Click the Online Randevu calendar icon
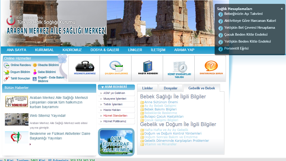Viewport: 286px width, 161px height. pyautogui.click(x=7, y=65)
